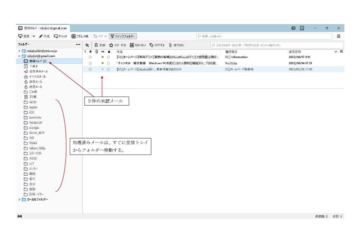
Task: Sort by the star column header
Action: click(90, 52)
